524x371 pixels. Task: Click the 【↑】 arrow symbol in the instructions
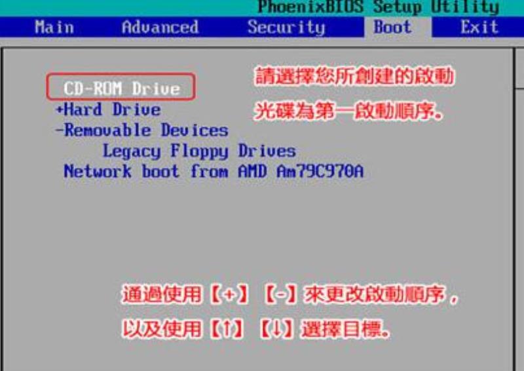point(226,329)
